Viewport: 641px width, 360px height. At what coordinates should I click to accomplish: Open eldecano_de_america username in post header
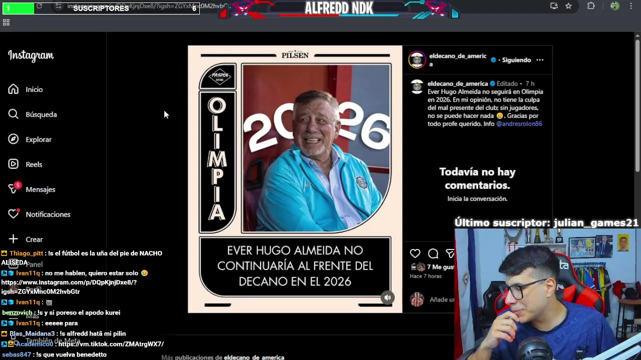(458, 60)
